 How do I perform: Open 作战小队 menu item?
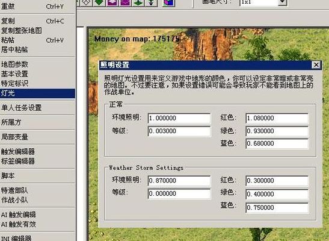[37, 200]
